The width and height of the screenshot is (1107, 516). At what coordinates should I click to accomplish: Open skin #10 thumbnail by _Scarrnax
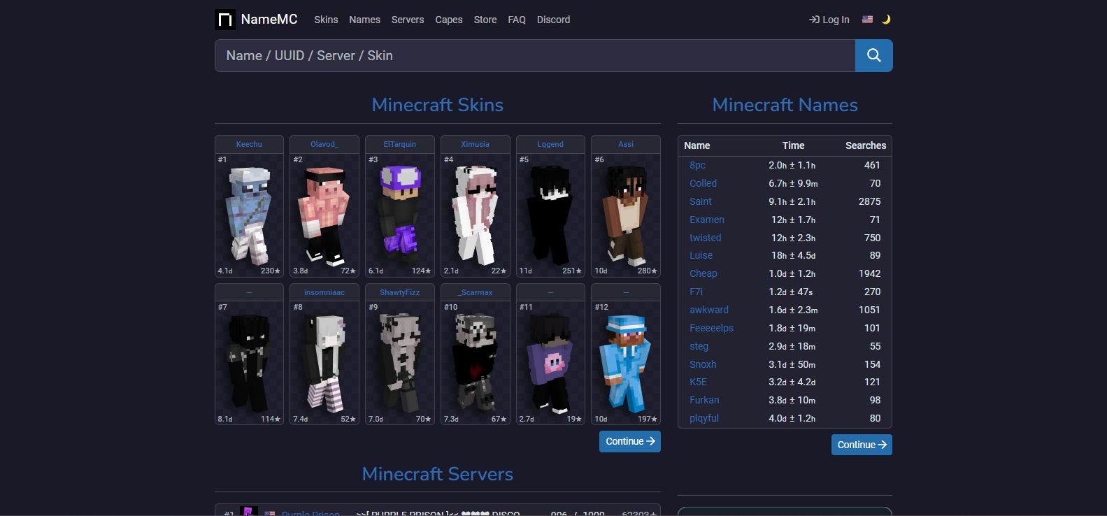coord(476,363)
